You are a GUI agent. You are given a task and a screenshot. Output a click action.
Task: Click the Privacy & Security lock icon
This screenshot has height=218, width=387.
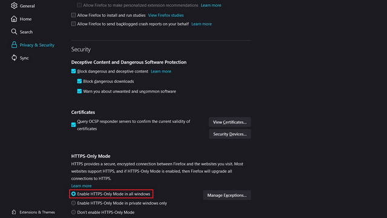point(14,45)
